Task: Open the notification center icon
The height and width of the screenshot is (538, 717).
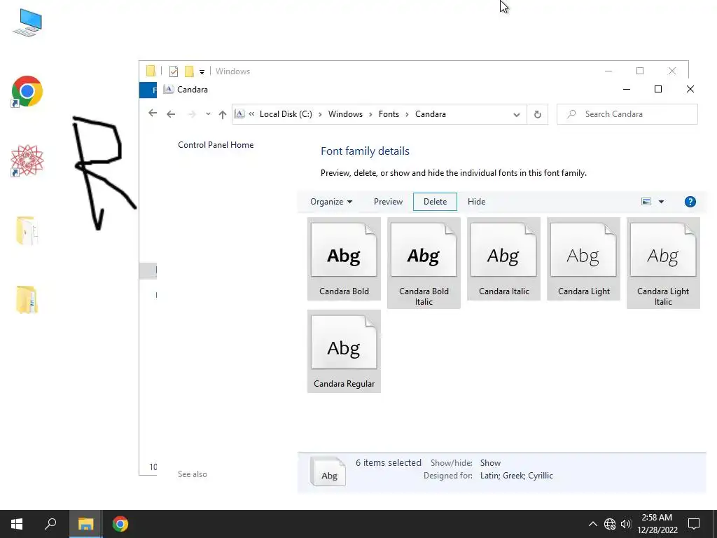Action: (x=694, y=524)
